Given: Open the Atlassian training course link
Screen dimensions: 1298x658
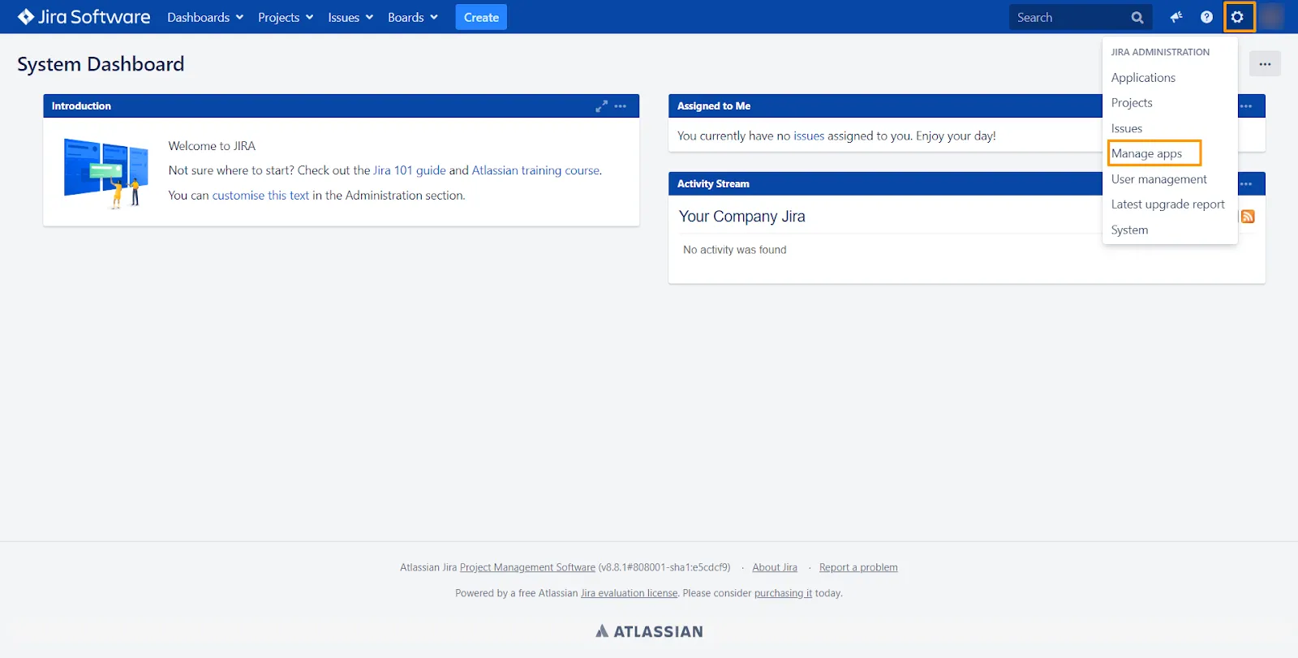Looking at the screenshot, I should 535,170.
